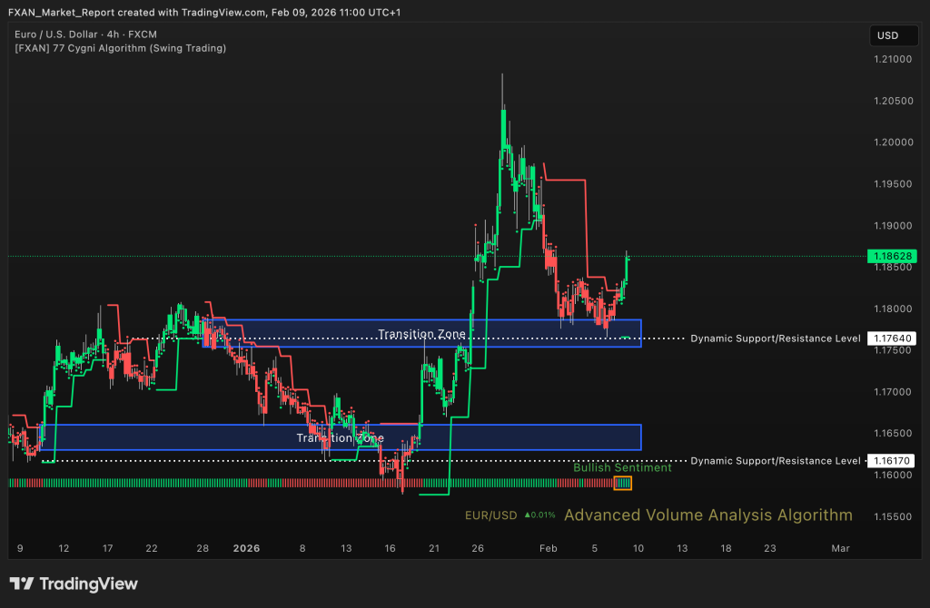The width and height of the screenshot is (930, 608).
Task: Expand the 77 Cygni Algorithm indicator legend
Action: (120, 48)
